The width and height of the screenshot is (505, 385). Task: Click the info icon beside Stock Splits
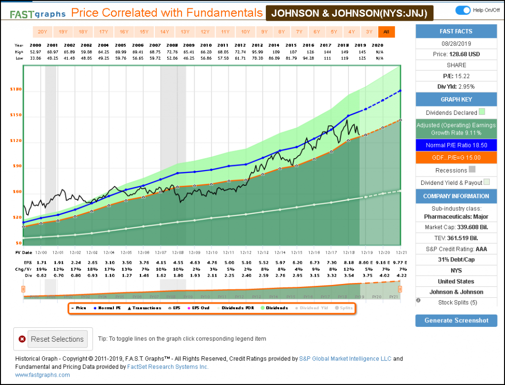click(x=418, y=300)
